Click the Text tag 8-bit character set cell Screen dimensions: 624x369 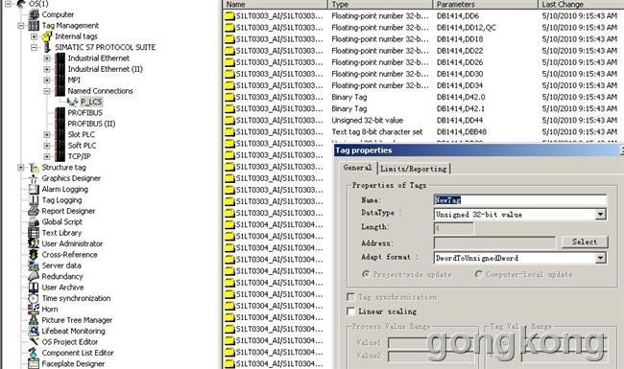point(377,132)
